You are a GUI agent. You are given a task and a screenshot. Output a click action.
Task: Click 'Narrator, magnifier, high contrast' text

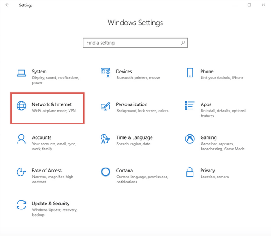[53, 179]
